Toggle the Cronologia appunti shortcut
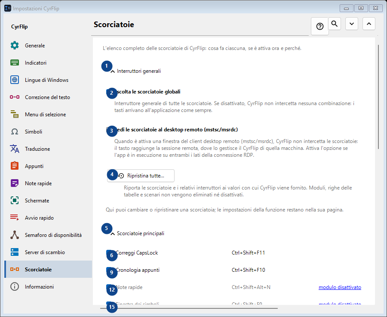 click(109, 270)
